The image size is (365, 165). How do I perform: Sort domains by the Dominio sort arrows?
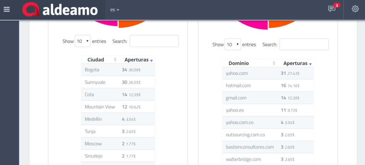point(274,63)
